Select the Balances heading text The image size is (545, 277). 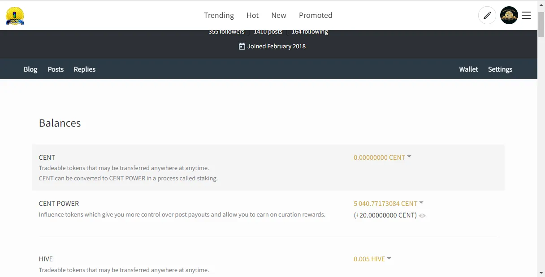coord(60,123)
